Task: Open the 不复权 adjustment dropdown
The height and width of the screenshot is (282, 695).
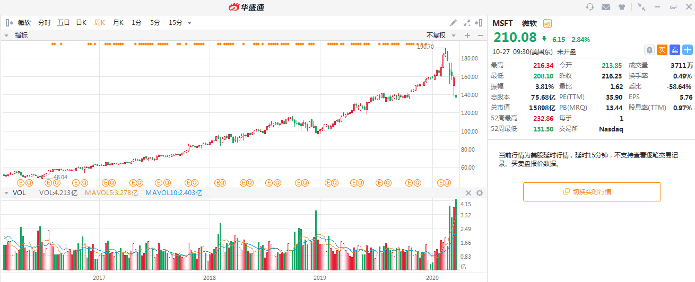Action: pos(441,36)
